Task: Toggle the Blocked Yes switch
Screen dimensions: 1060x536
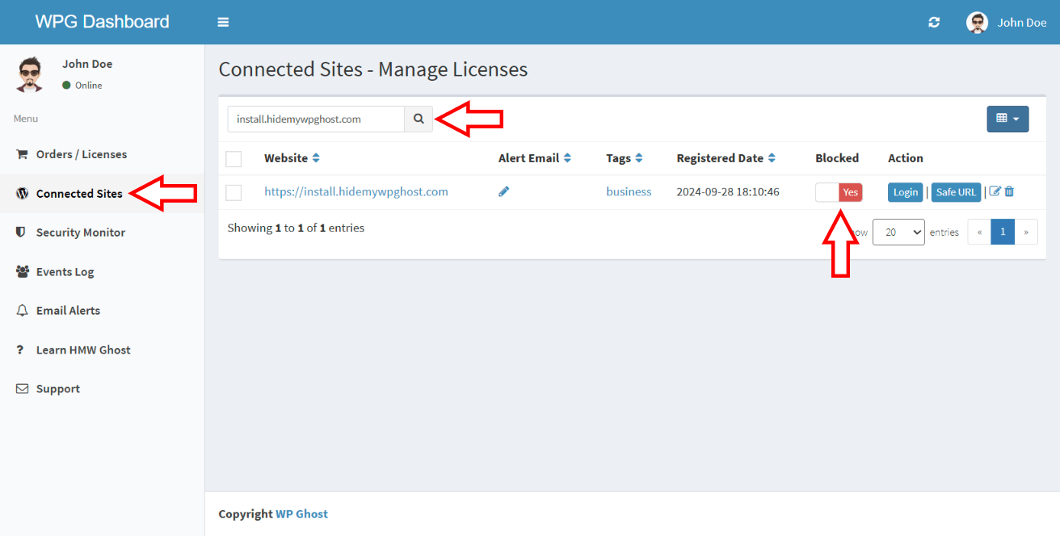Action: pyautogui.click(x=839, y=192)
